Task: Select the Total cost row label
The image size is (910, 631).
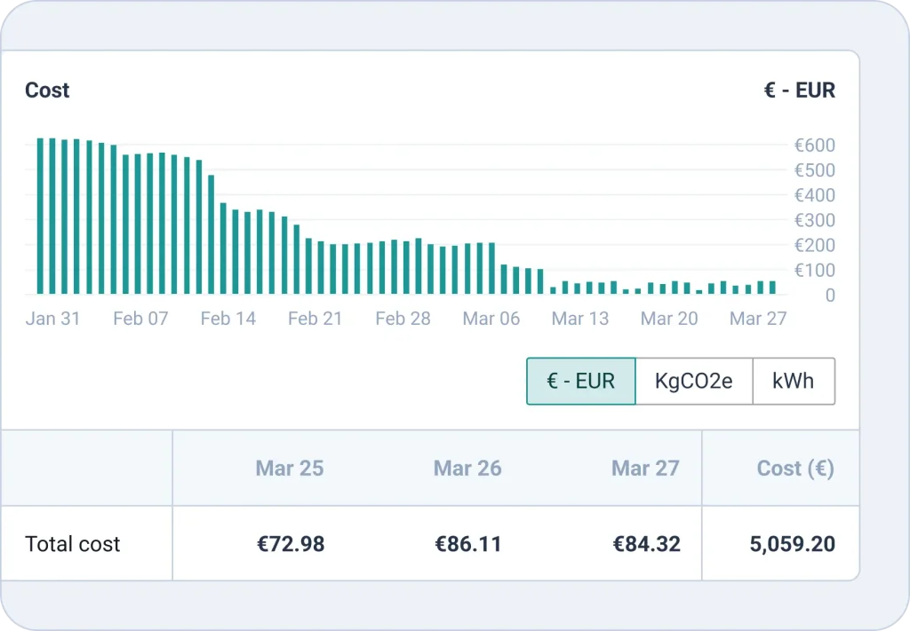Action: pyautogui.click(x=73, y=544)
